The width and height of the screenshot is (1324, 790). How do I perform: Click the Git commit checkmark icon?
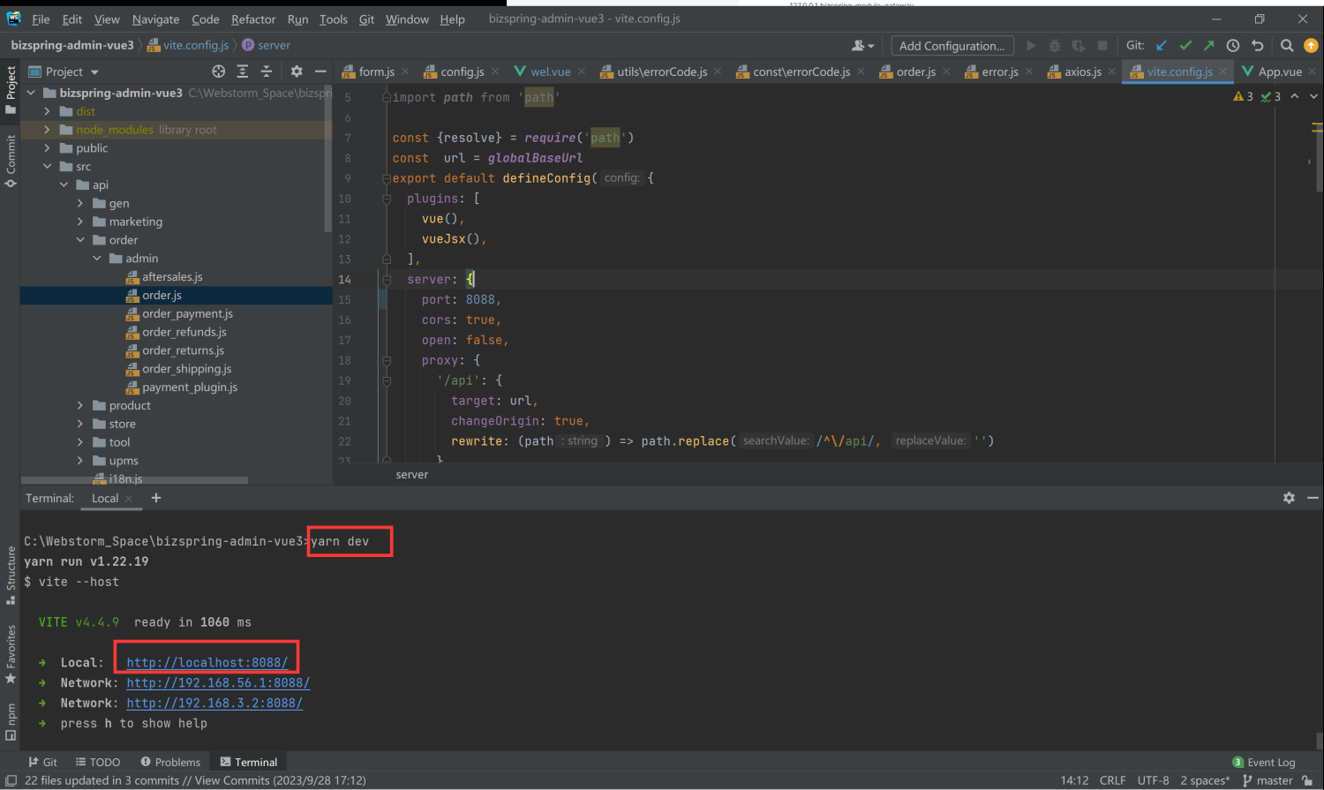click(1185, 45)
